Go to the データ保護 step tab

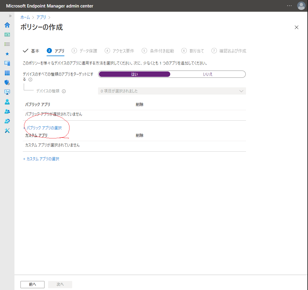coord(85,51)
